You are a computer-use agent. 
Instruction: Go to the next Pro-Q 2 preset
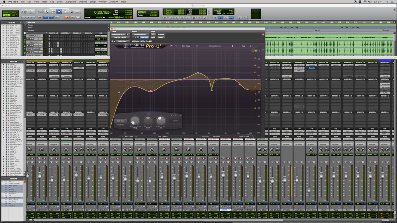click(x=233, y=46)
